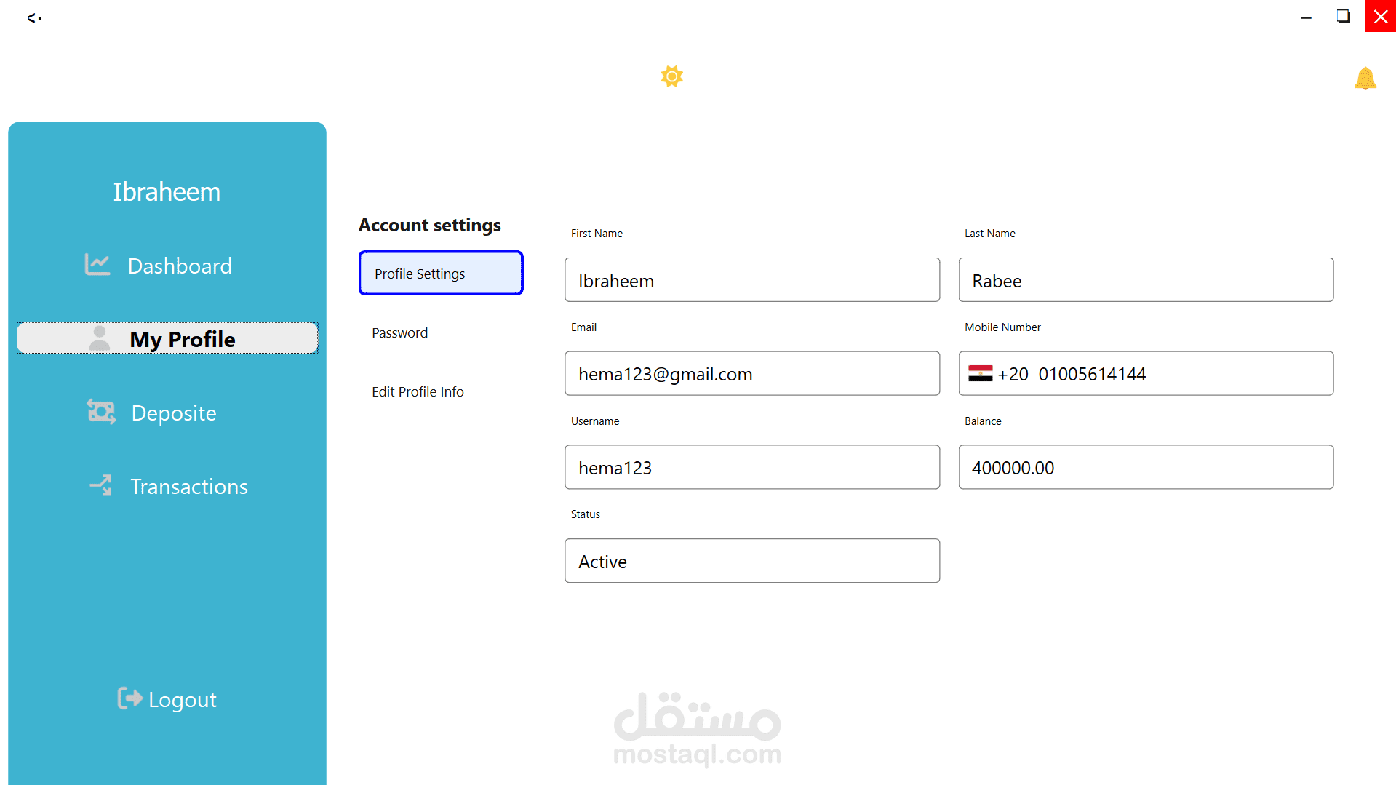Click the Email label

(x=583, y=327)
